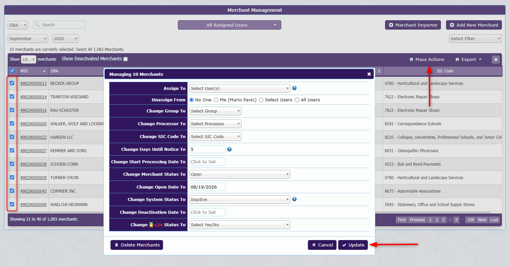
Task: Open merchant link 498290000045
Action: [33, 205]
